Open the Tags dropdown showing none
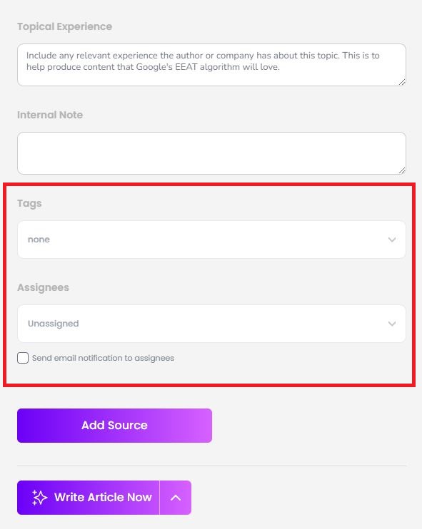422x529 pixels. (x=211, y=240)
